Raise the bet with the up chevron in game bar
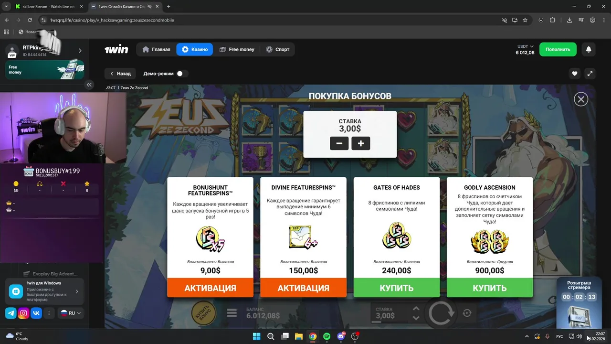The height and width of the screenshot is (344, 611). [x=416, y=309]
